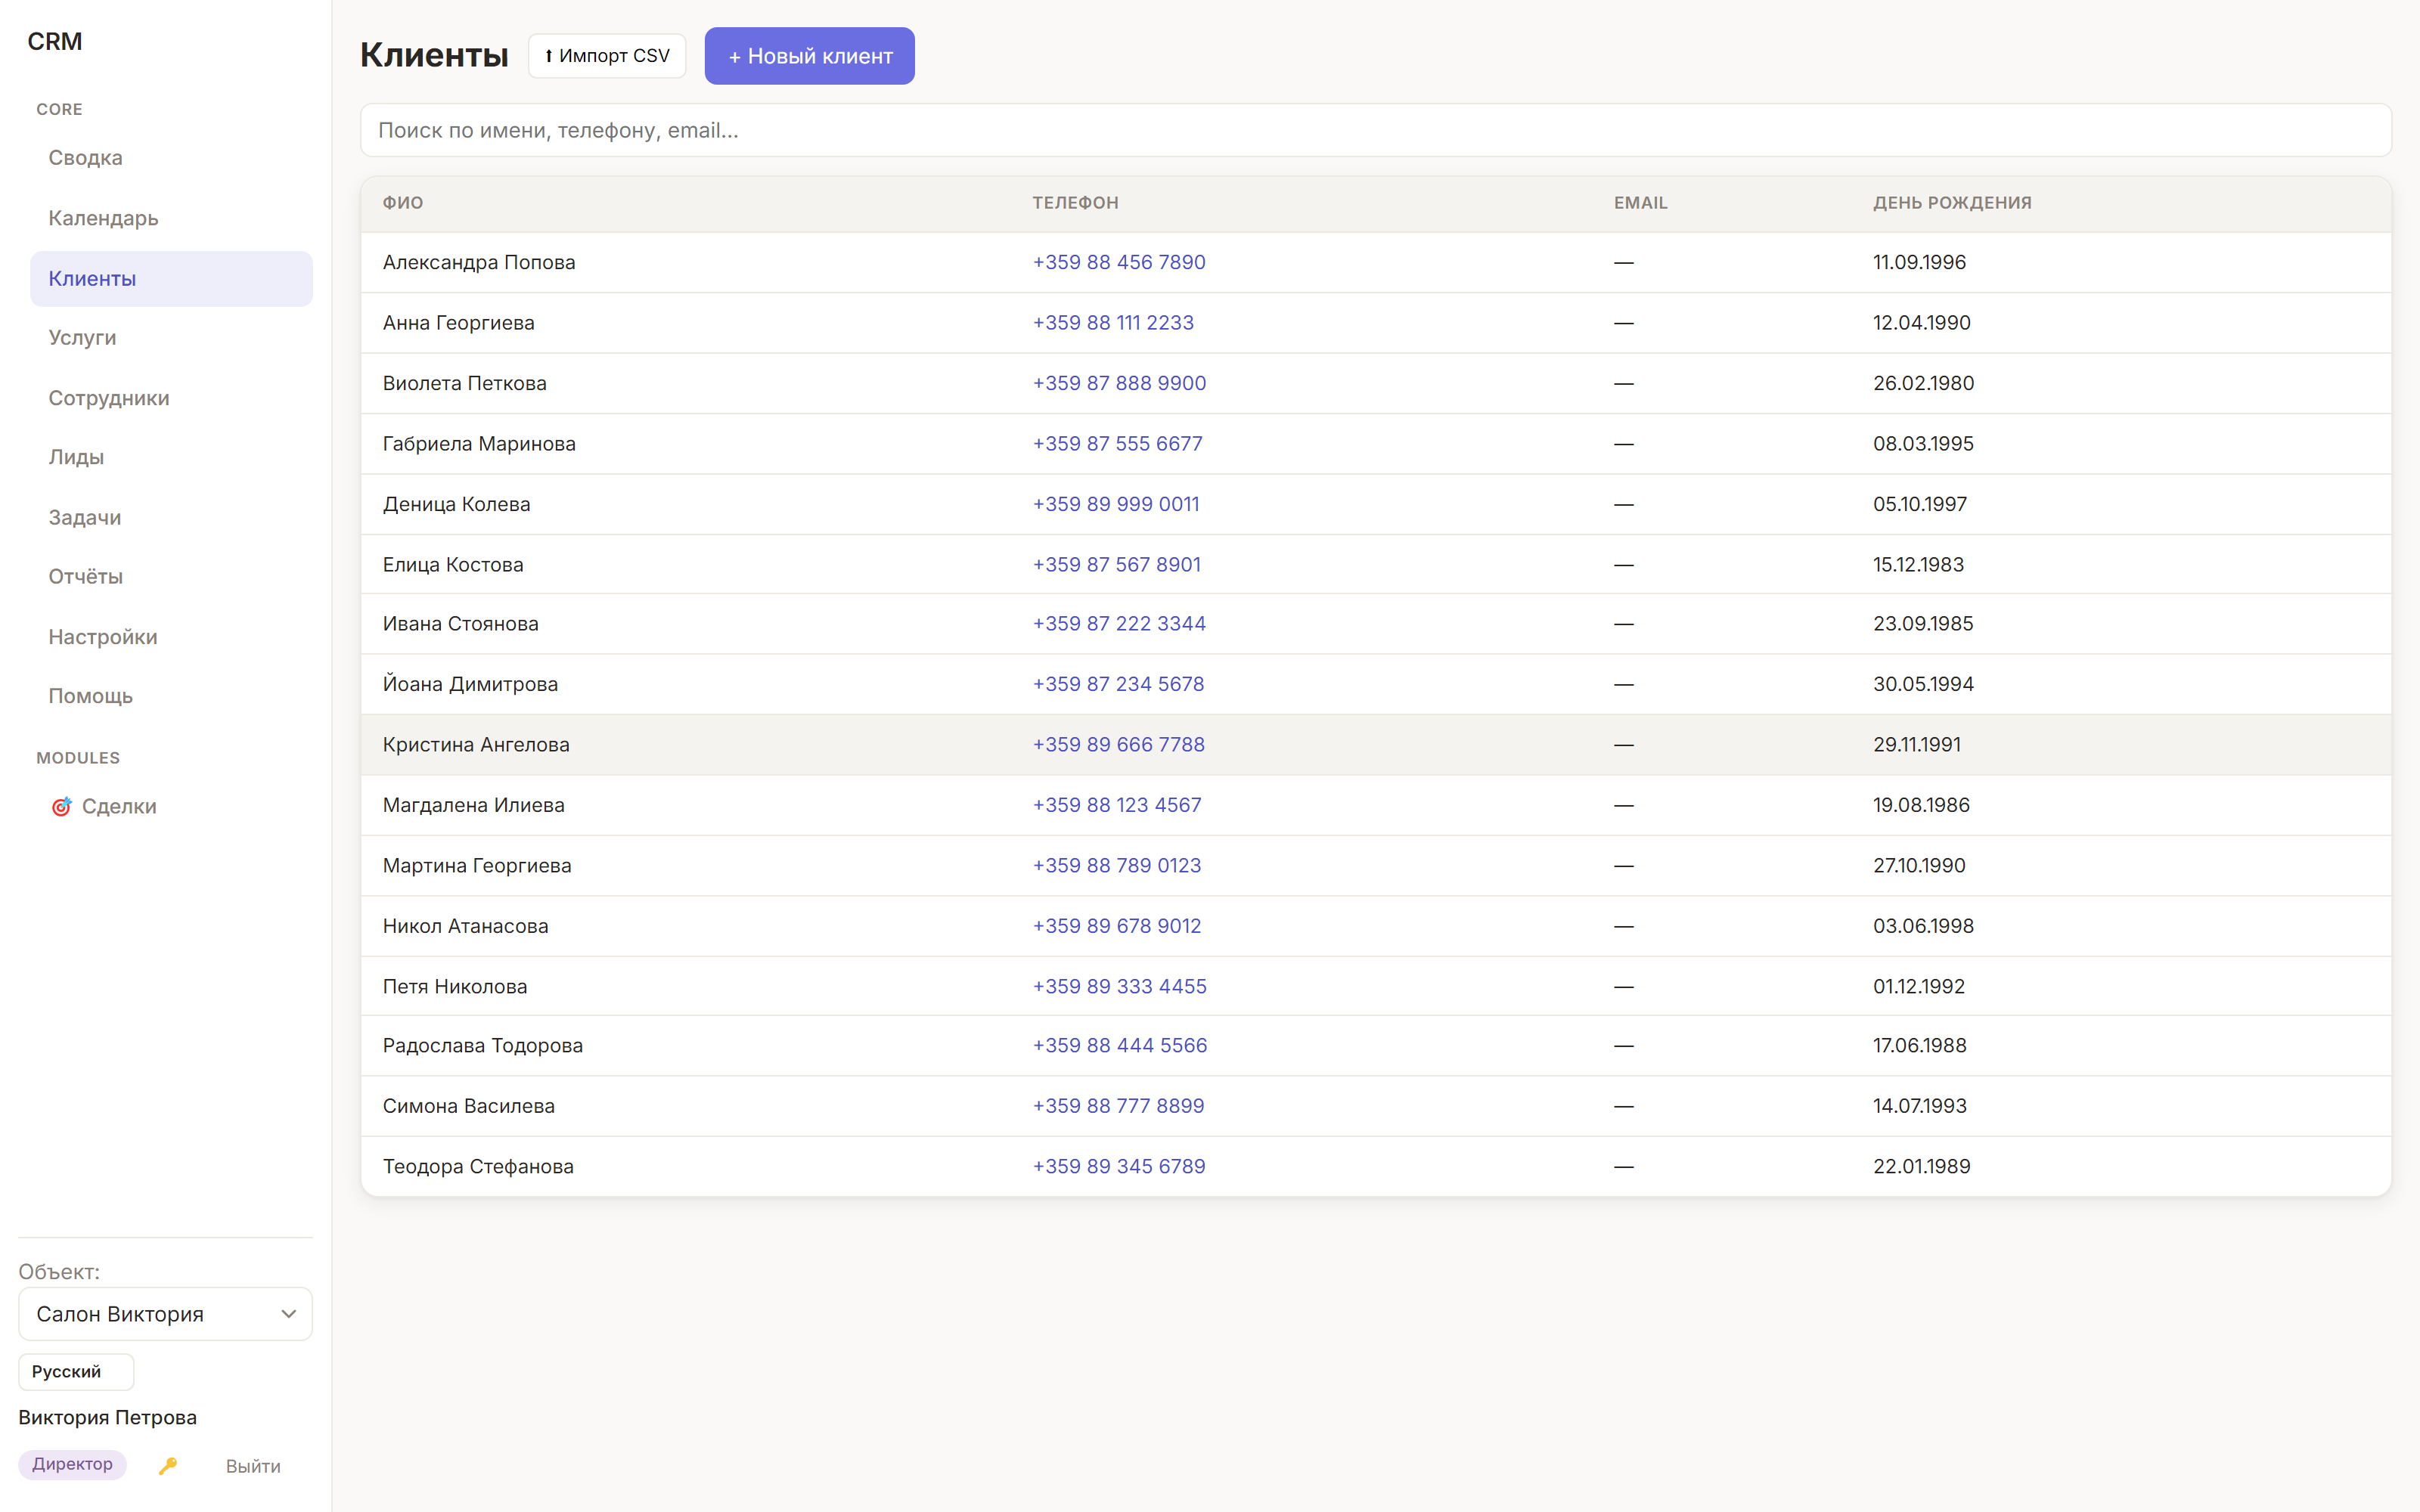The width and height of the screenshot is (2420, 1512).
Task: Click the key icon next to Директор
Action: click(168, 1465)
